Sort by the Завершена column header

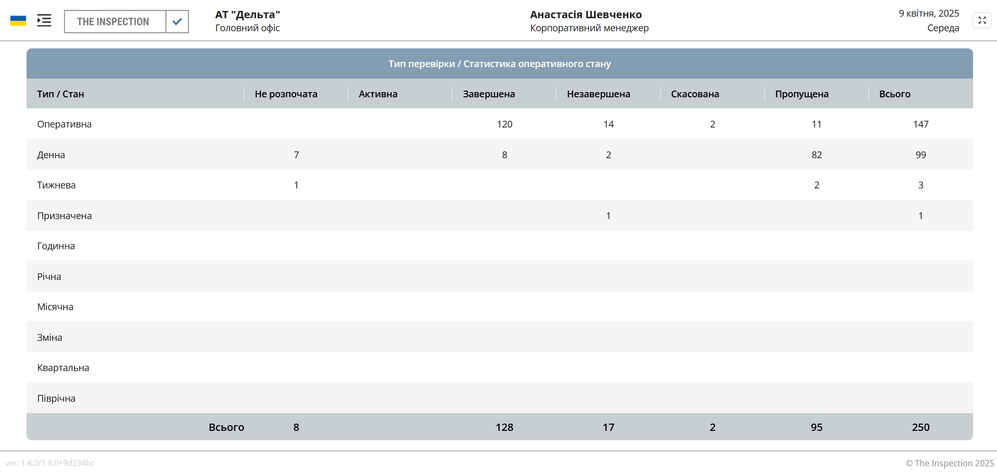point(489,94)
